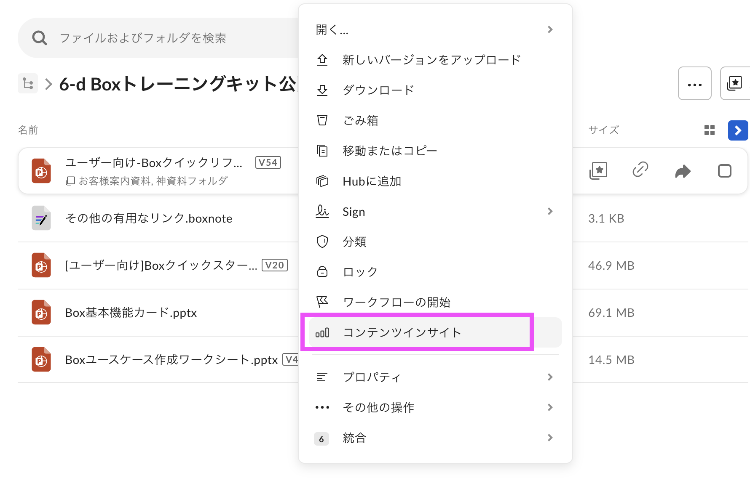Click the content insights bar chart icon
750x478 pixels.
point(322,333)
